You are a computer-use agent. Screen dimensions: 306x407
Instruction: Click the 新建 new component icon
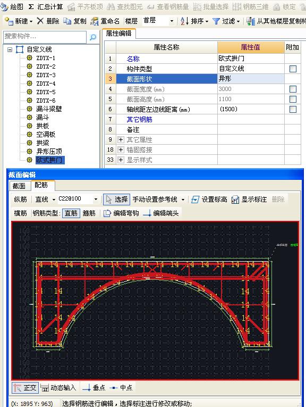pos(9,21)
